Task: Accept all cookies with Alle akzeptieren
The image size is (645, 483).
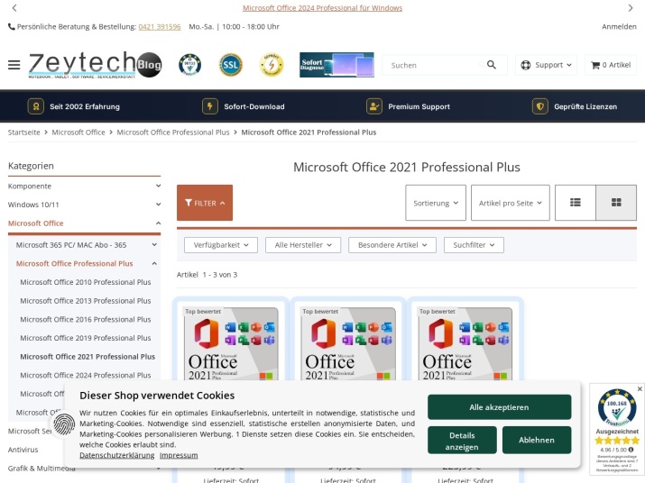Action: click(500, 407)
